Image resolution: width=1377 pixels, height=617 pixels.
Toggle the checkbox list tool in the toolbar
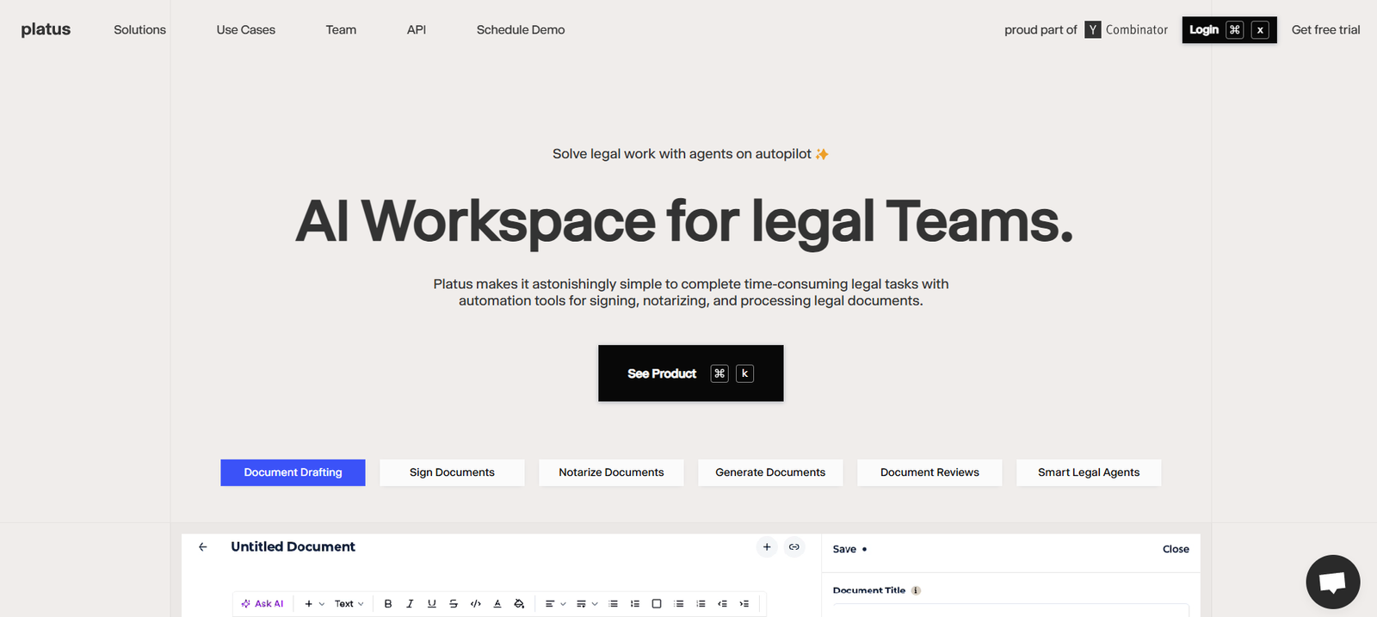point(657,604)
